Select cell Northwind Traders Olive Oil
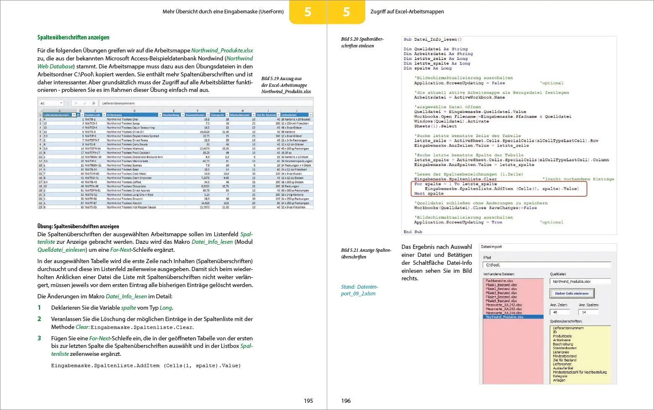Screen dimensions: 654x410 [134, 132]
